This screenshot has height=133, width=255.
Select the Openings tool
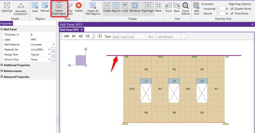(x=7, y=8)
